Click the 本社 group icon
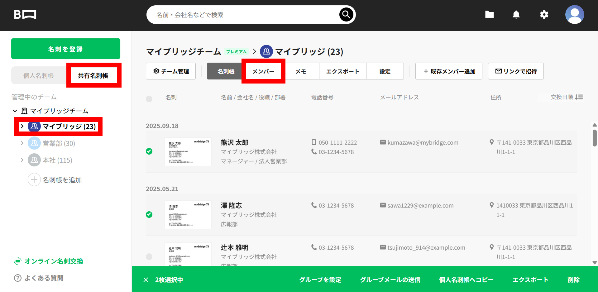This screenshot has width=598, height=292. tap(34, 160)
